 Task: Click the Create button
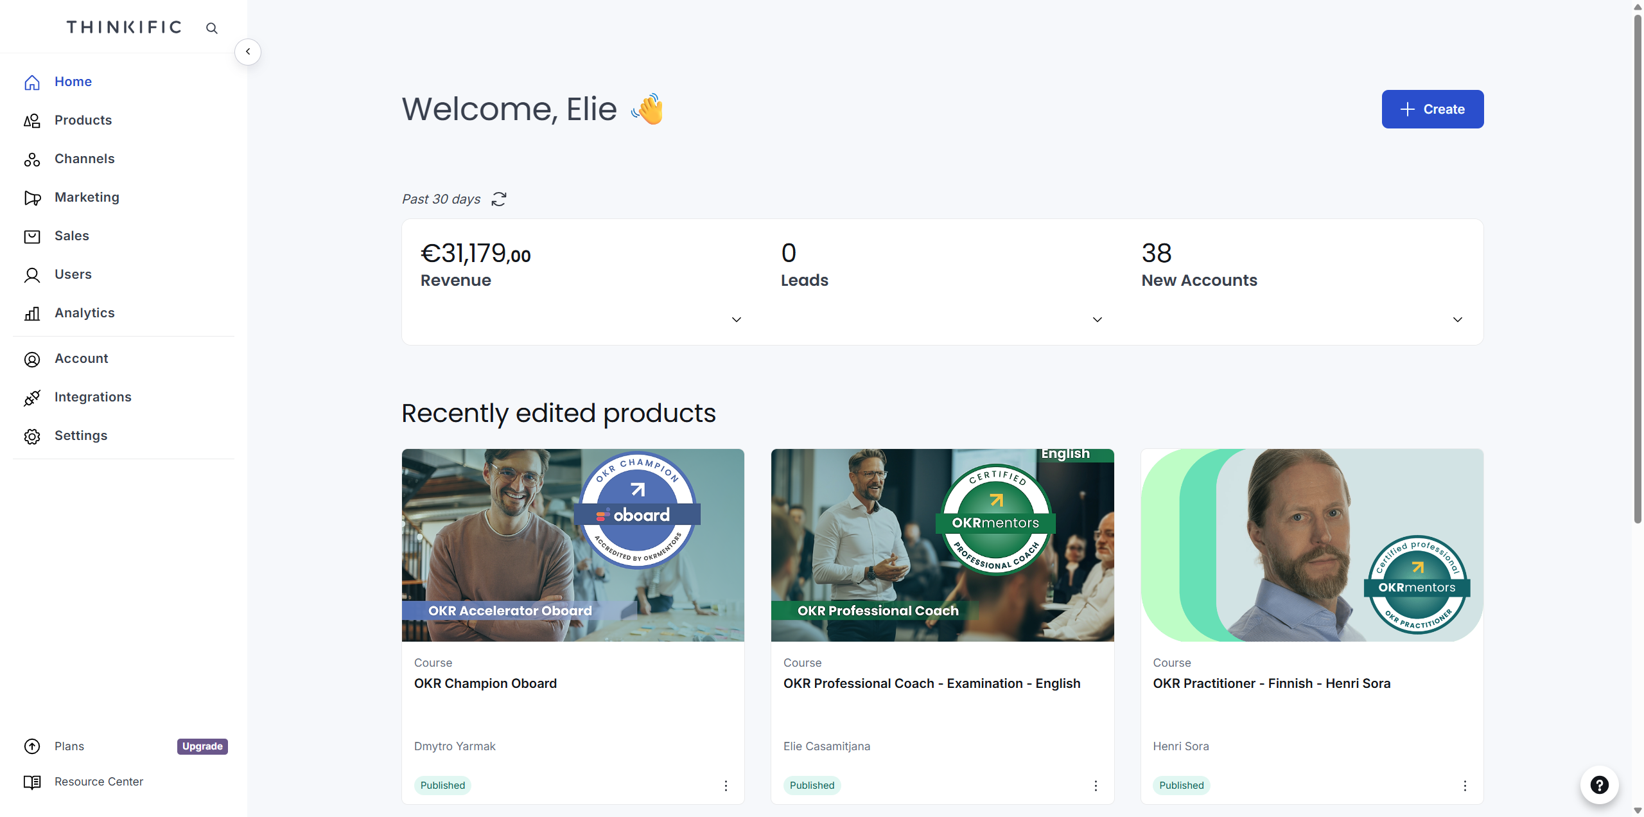click(1432, 109)
